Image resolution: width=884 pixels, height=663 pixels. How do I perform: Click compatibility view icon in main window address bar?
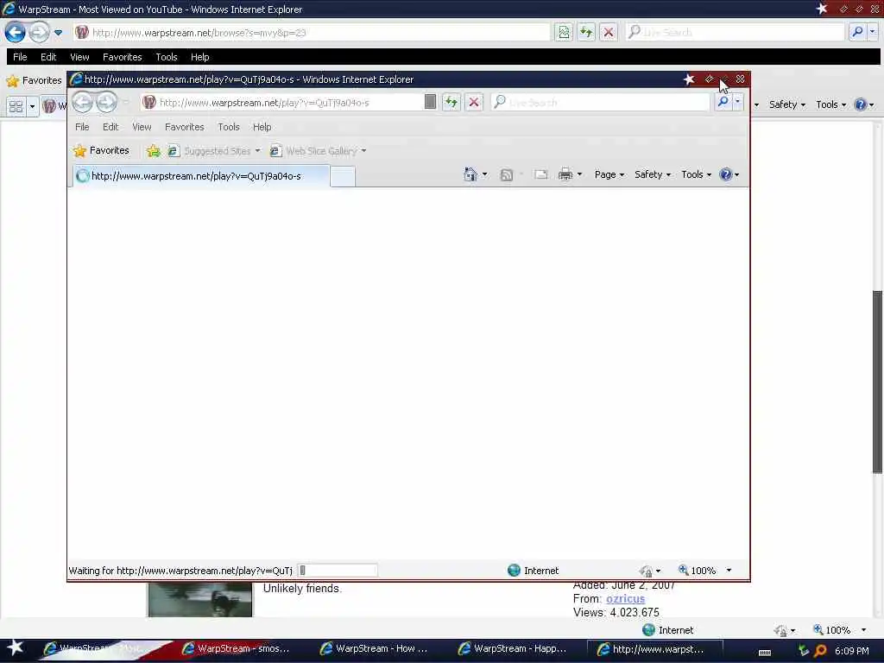tap(564, 33)
